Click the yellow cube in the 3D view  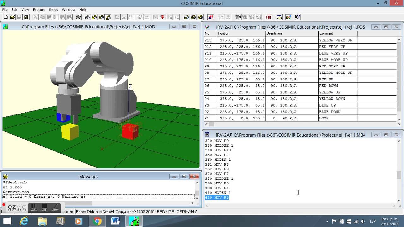coord(70,132)
